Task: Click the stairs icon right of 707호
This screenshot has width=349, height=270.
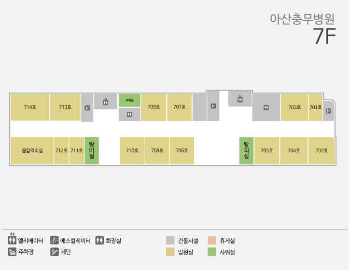Action: tap(213, 106)
